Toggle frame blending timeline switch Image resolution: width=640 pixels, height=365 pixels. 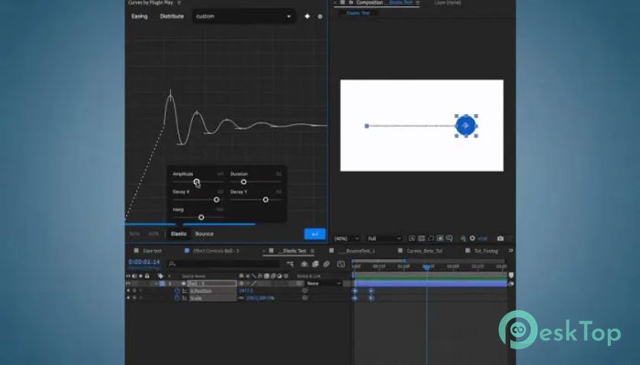coord(315,265)
